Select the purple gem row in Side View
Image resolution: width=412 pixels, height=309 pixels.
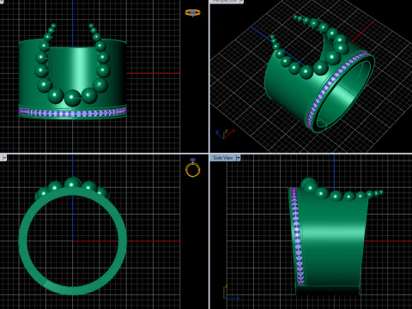(297, 236)
